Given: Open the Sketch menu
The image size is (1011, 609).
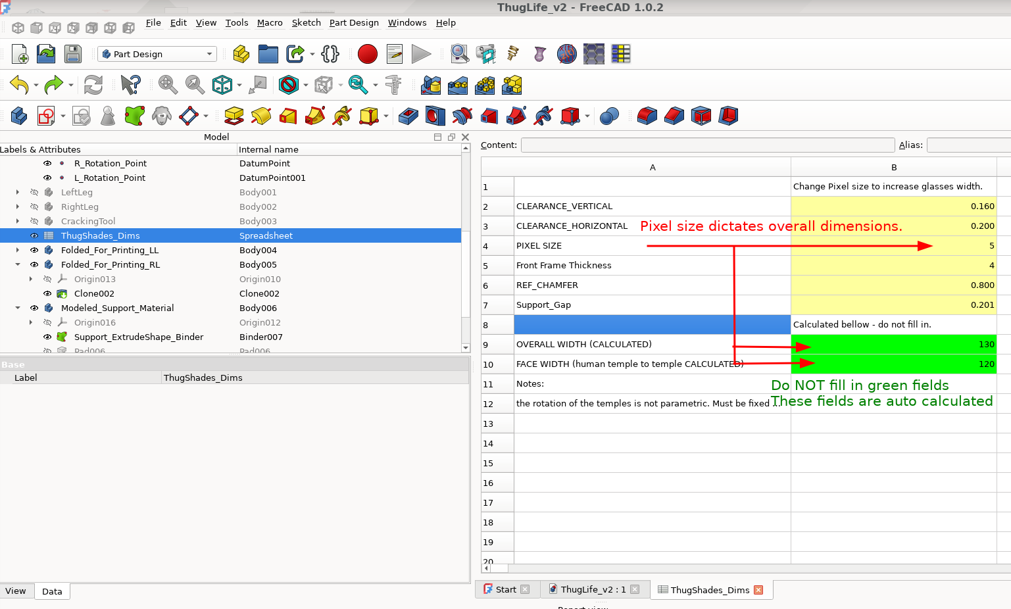Looking at the screenshot, I should (x=306, y=22).
